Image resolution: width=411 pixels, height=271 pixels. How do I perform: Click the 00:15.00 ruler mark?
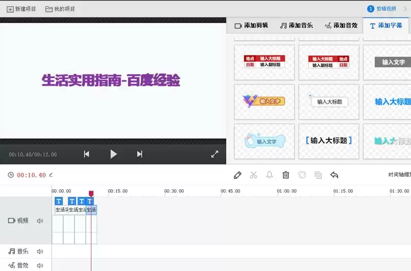pos(118,191)
